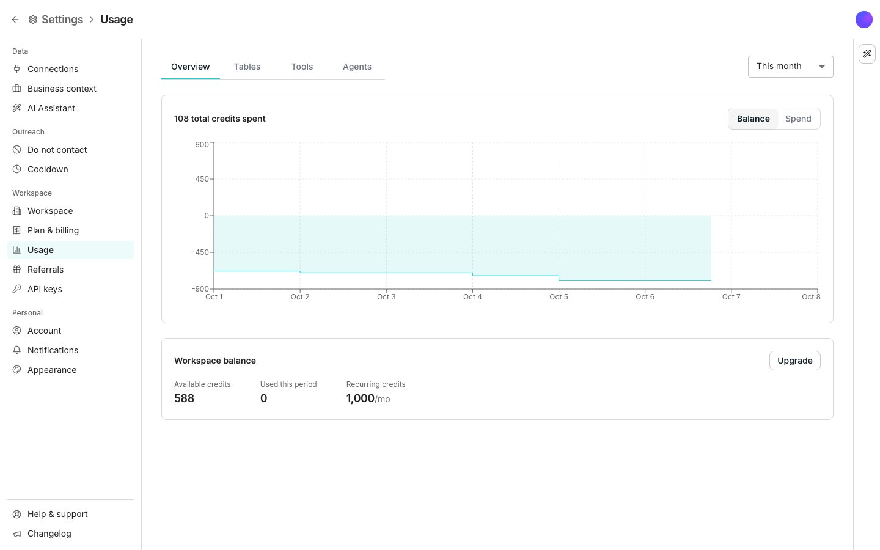Go to the Tables tab
The width and height of the screenshot is (880, 550).
click(x=247, y=67)
